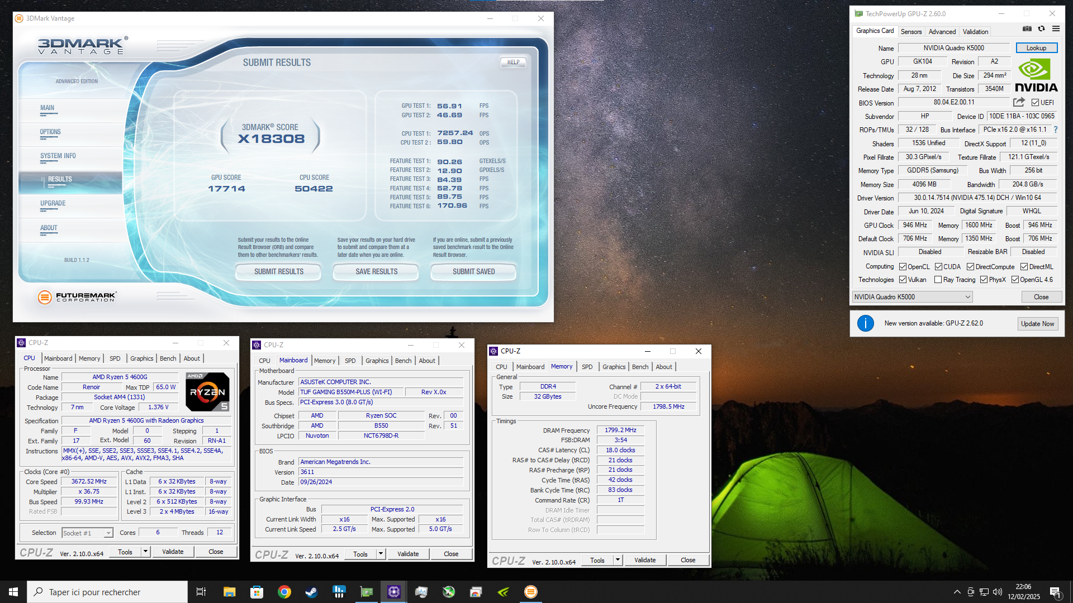The height and width of the screenshot is (603, 1073).
Task: Switch to GPU-Z Sensors tab
Action: tap(911, 32)
